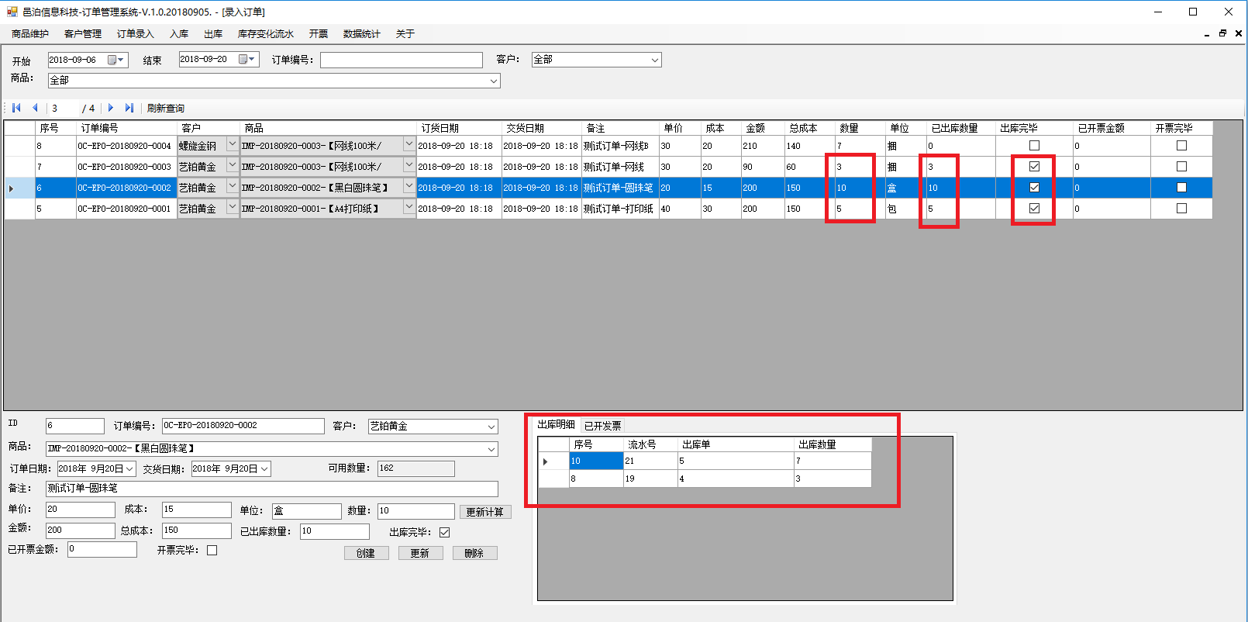Image resolution: width=1248 pixels, height=622 pixels.
Task: Open customer dropdown in row 螺旋金钢
Action: tap(232, 145)
